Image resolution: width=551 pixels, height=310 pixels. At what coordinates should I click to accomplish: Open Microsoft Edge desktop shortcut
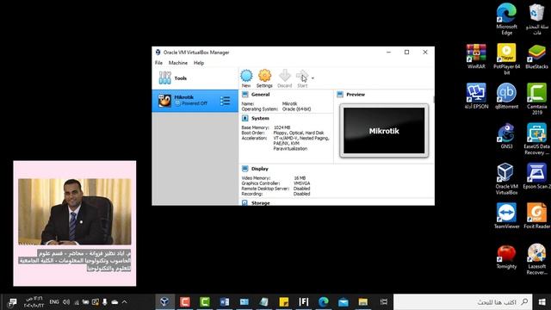click(506, 19)
